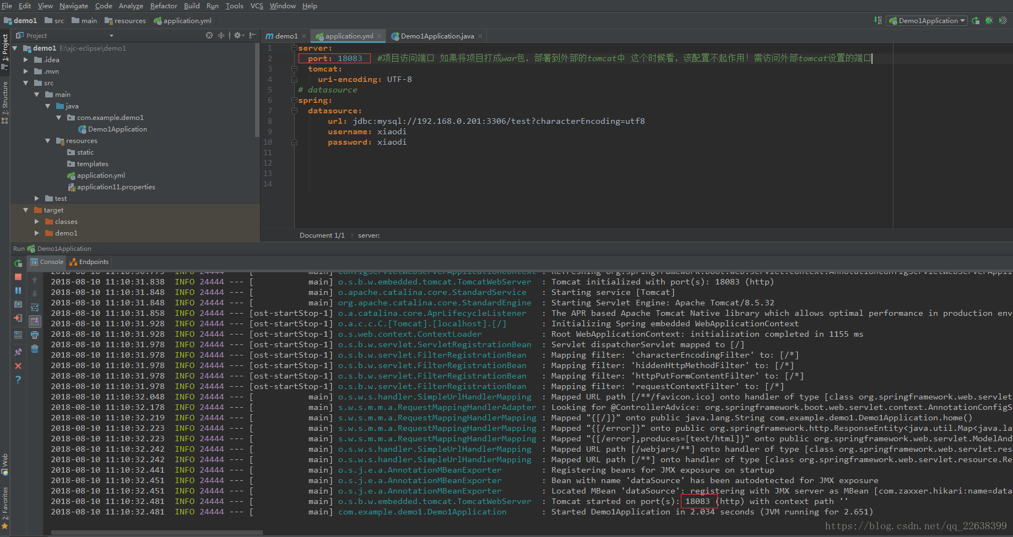Clear all console output with trash icon
Screen dimensions: 1013x537
[35, 349]
